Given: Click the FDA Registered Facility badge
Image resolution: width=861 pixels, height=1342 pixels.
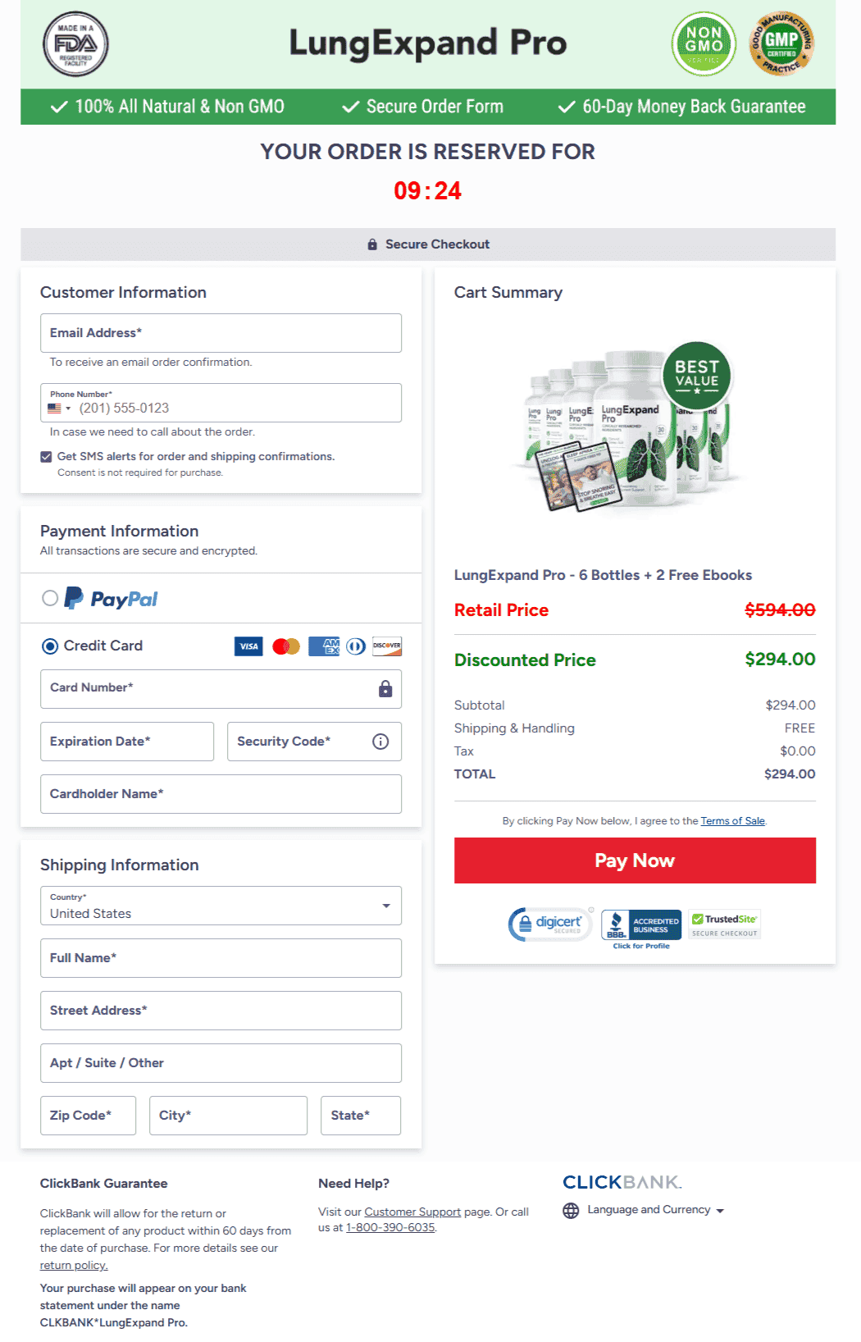Looking at the screenshot, I should [x=75, y=44].
